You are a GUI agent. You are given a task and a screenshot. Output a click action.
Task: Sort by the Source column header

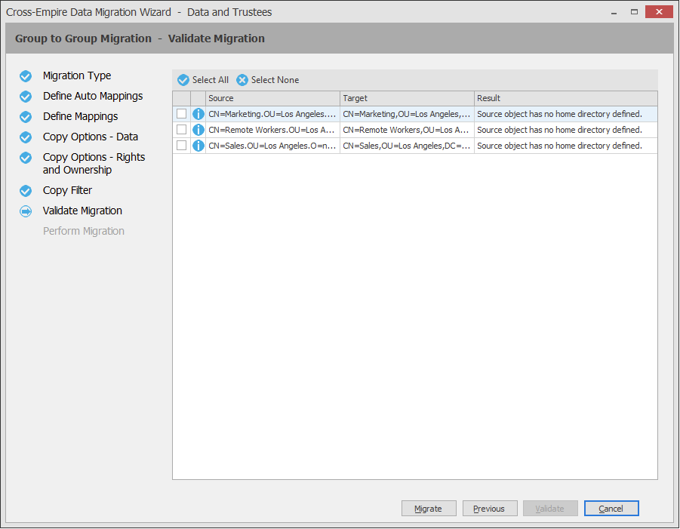[x=272, y=98]
